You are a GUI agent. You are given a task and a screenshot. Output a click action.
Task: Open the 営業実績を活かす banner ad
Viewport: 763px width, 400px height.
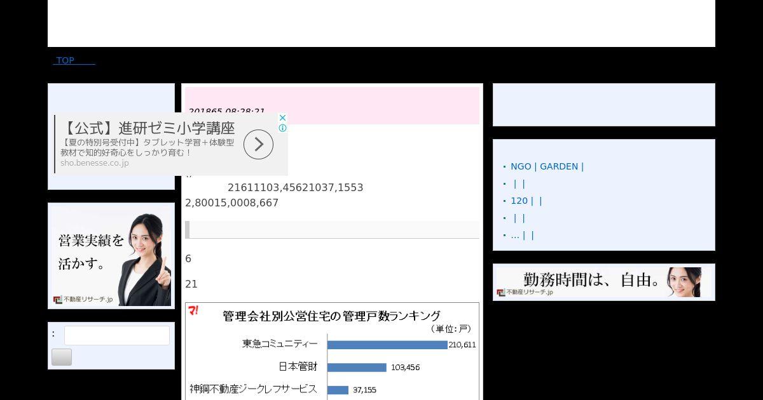(x=111, y=255)
